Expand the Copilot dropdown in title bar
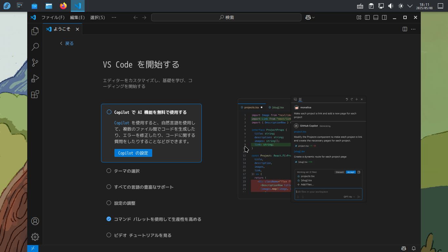Viewport: 448px width, 252px height. 314,17
